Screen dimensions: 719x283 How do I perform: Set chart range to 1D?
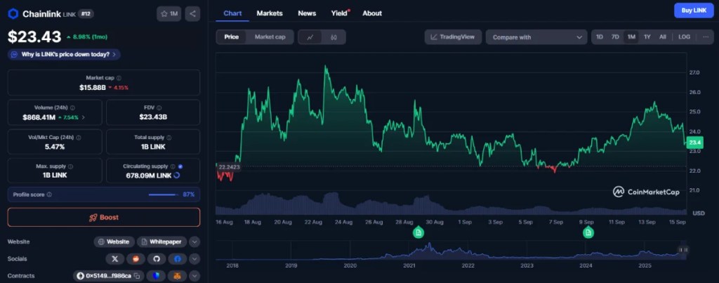[x=600, y=37]
